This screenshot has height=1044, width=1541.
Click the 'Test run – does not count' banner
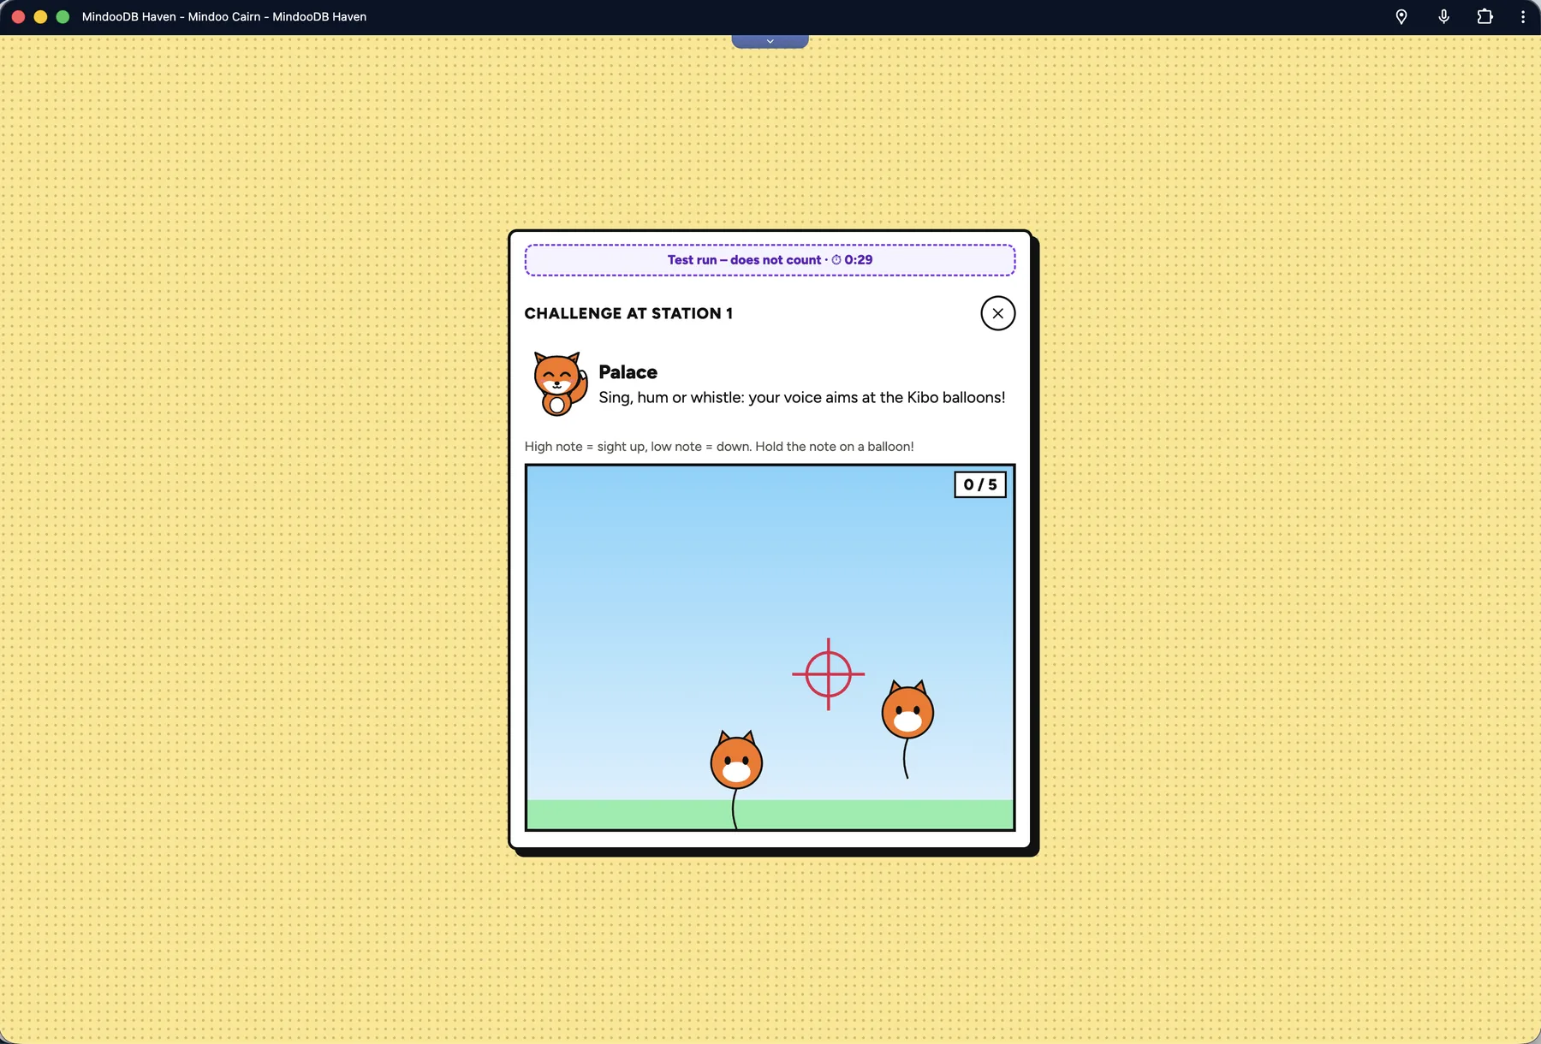coord(770,260)
